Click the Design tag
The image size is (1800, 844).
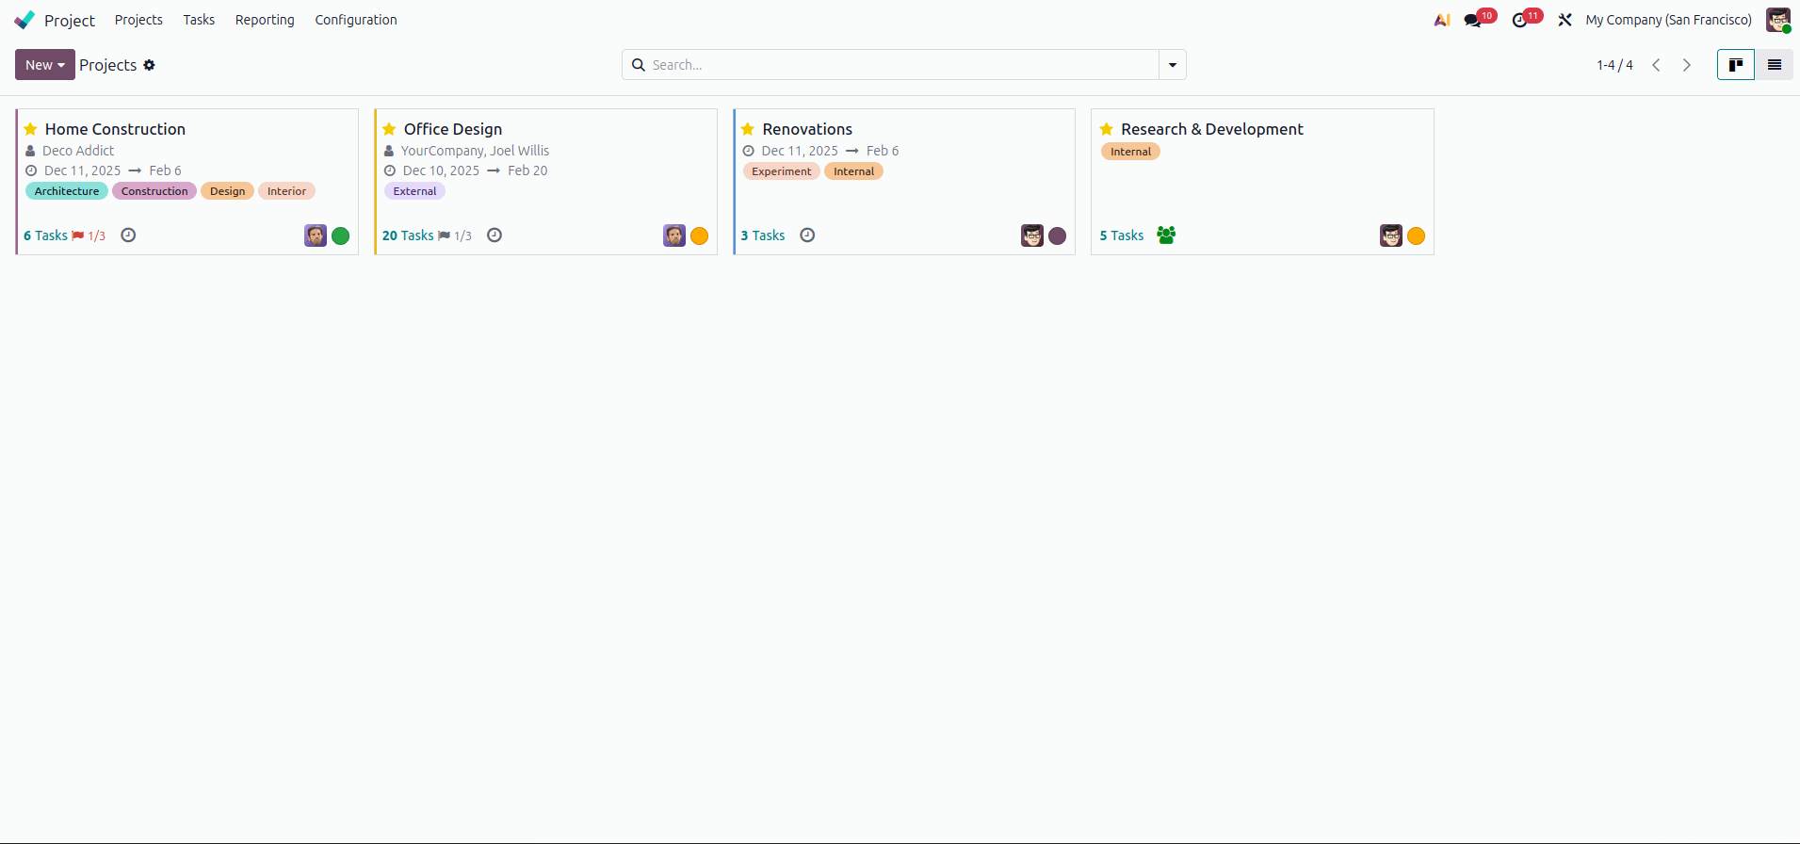(x=228, y=191)
